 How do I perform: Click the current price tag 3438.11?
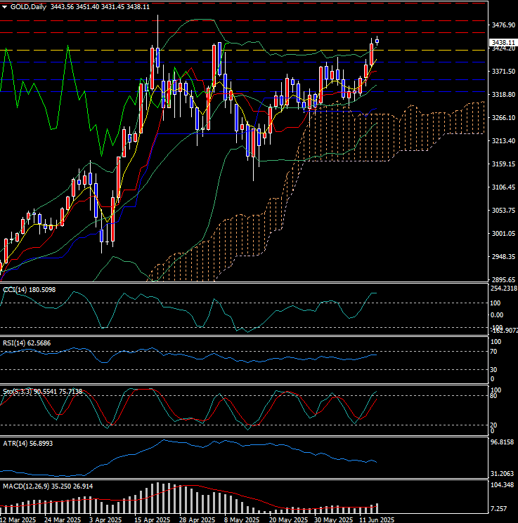pos(503,42)
